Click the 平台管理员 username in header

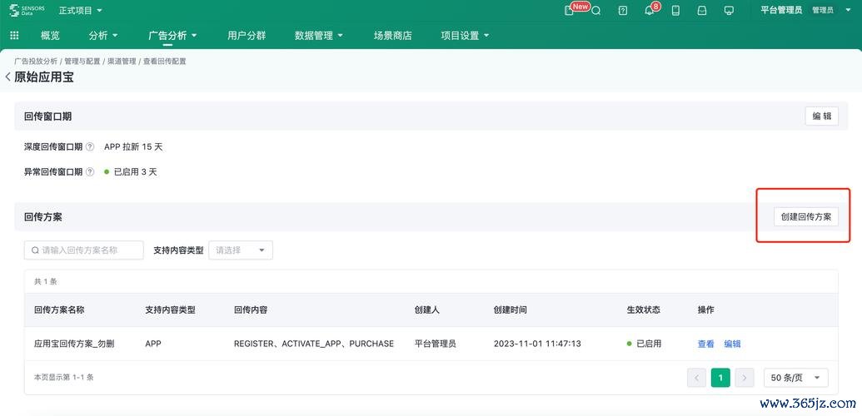[x=781, y=11]
